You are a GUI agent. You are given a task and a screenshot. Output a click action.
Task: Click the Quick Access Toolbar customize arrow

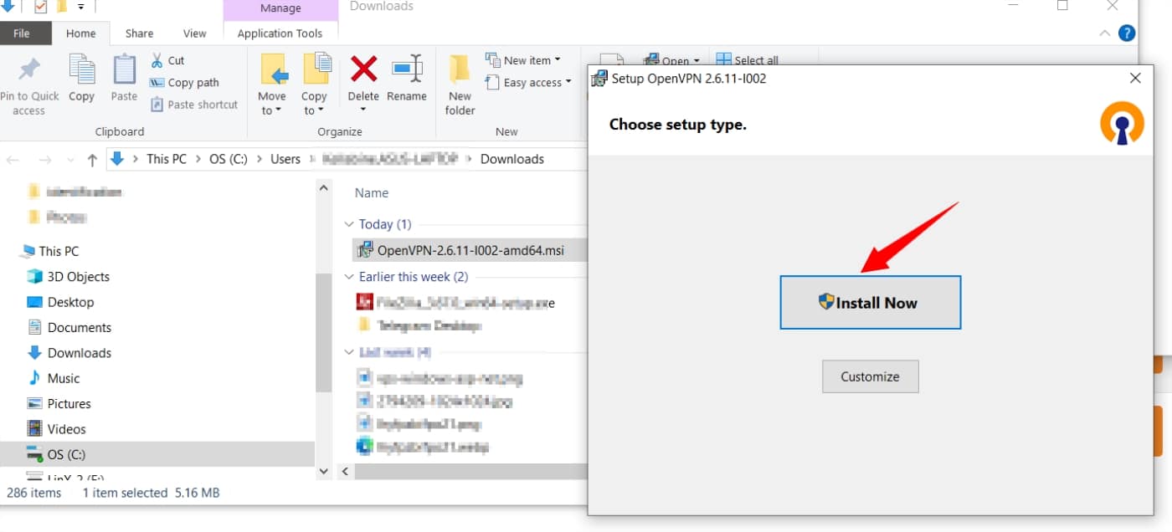(81, 8)
